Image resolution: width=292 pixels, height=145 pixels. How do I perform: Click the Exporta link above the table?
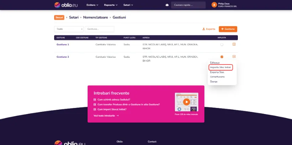point(209,29)
